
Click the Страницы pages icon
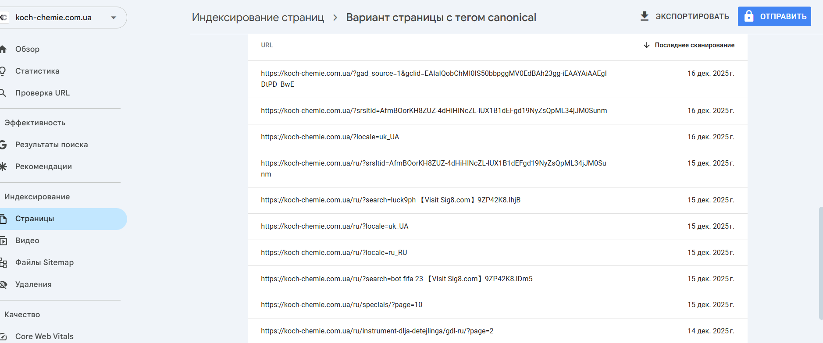click(3, 219)
